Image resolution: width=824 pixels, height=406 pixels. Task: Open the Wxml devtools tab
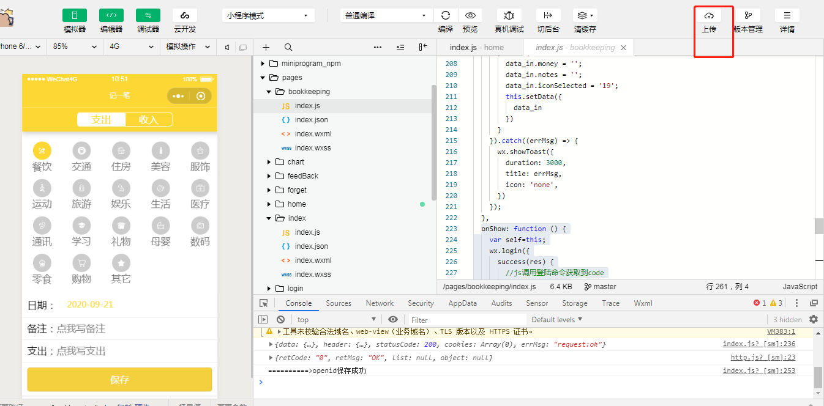click(x=643, y=303)
